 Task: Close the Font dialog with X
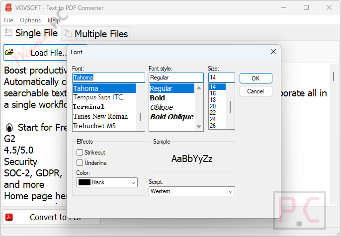[x=273, y=52]
